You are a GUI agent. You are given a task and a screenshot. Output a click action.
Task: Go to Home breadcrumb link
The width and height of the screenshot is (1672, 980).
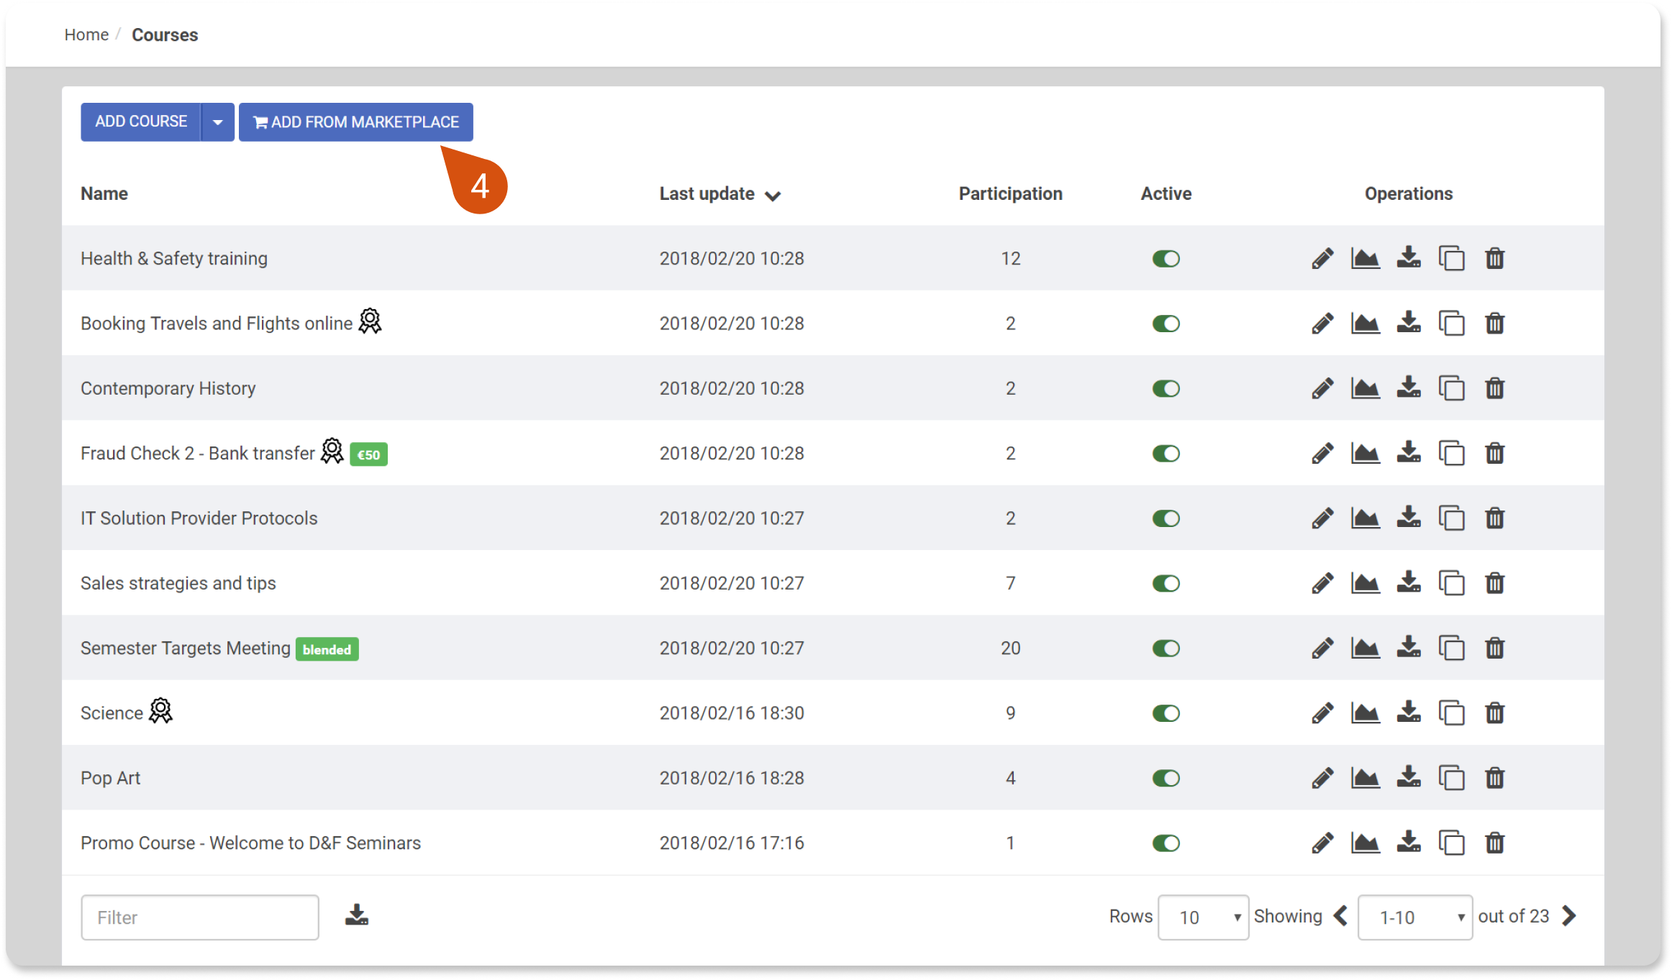(86, 35)
